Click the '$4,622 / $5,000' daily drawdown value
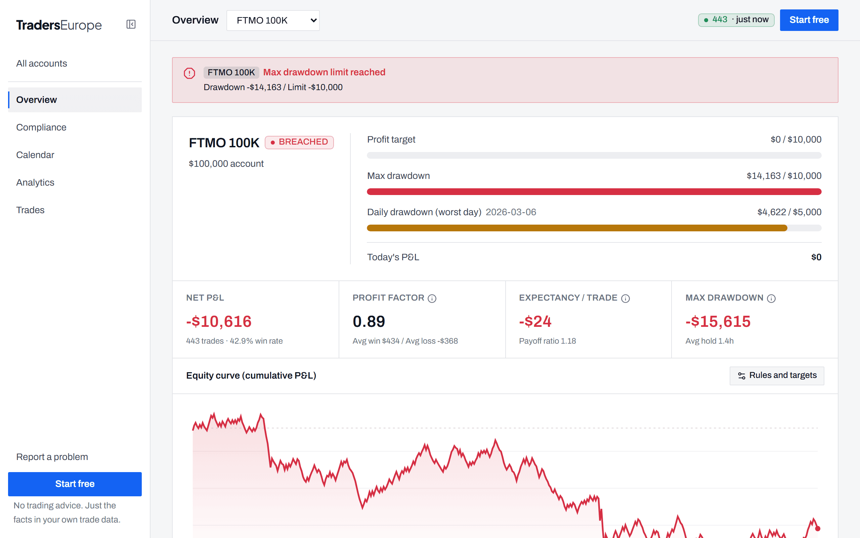 (x=789, y=212)
